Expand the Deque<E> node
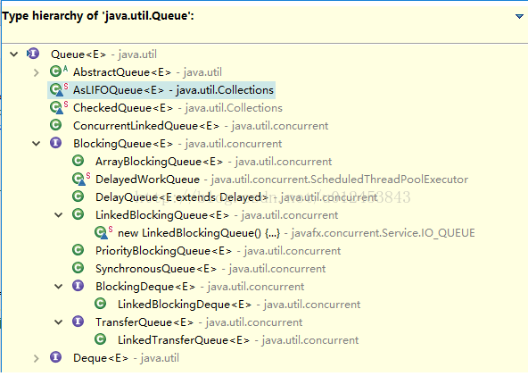The image size is (528, 376). click(36, 358)
